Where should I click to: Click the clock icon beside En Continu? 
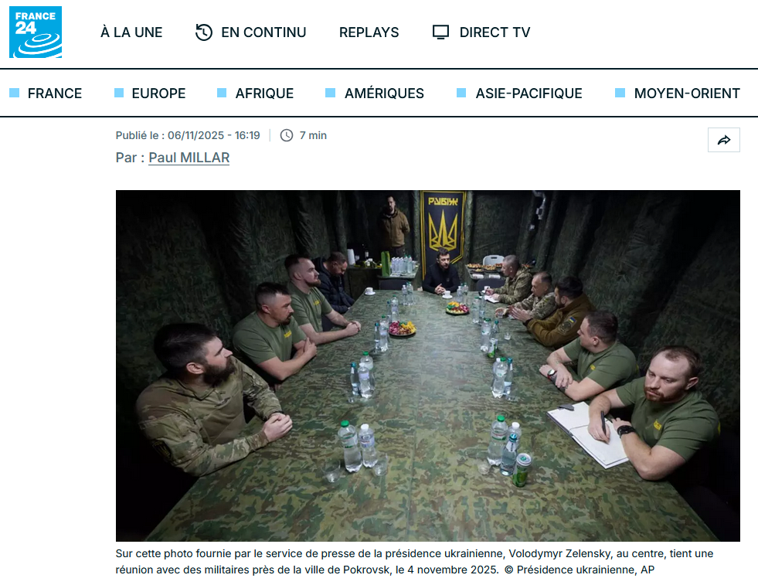click(204, 32)
